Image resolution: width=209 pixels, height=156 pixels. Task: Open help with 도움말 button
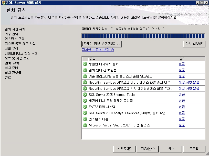(194, 149)
